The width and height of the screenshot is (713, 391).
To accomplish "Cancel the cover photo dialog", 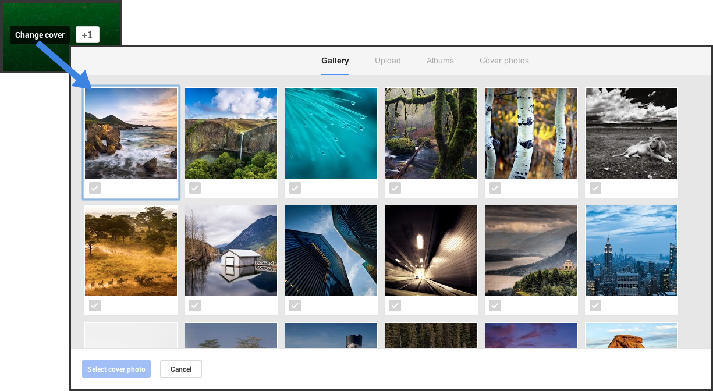I will coord(181,369).
